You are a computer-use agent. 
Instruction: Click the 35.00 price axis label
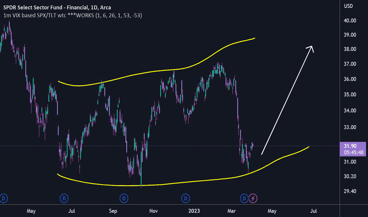tap(350, 95)
